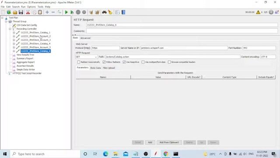Open the Options menu
The image size is (280, 158).
pos(31,7)
